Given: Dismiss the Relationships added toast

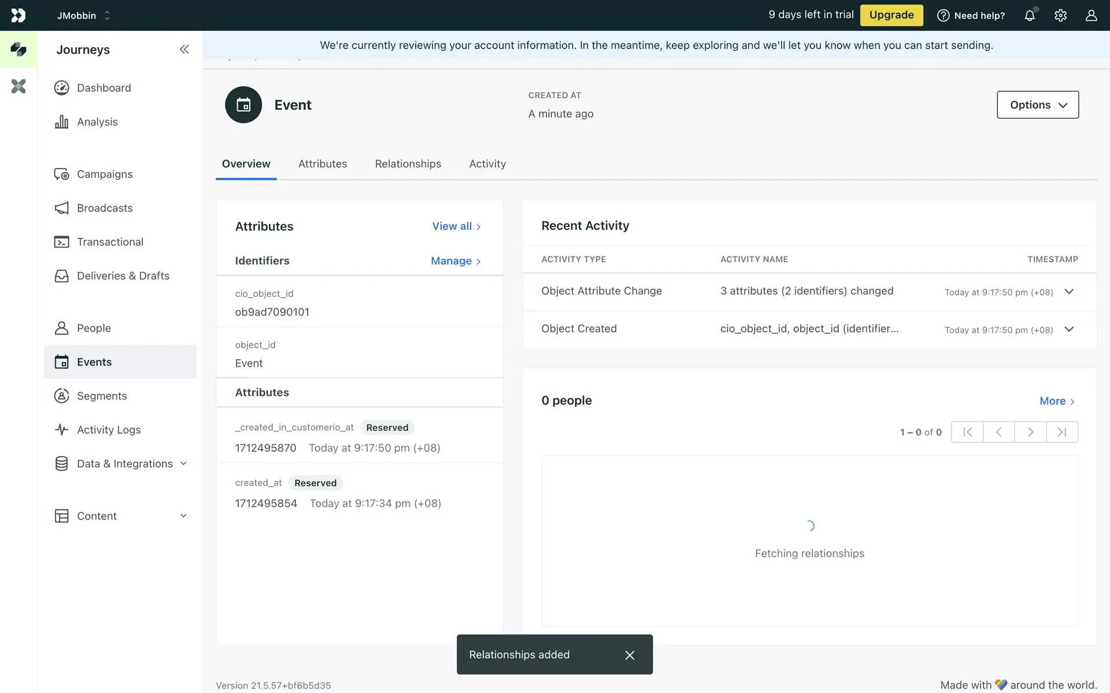Looking at the screenshot, I should [630, 655].
